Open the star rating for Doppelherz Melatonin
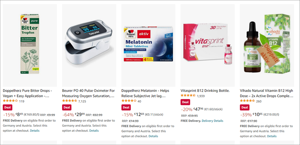The height and width of the screenshot is (145, 300). pyautogui.click(x=129, y=101)
